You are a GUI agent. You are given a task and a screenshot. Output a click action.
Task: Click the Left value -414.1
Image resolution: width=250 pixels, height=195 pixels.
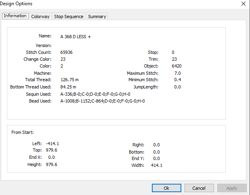coord(53,144)
